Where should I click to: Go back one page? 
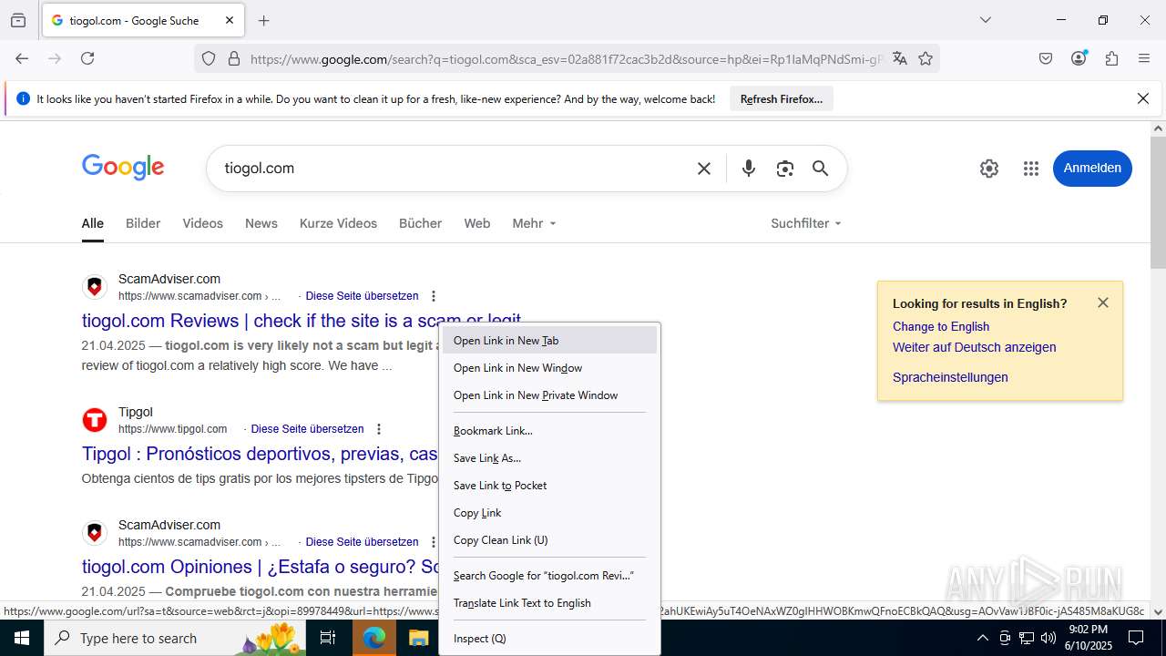[22, 58]
